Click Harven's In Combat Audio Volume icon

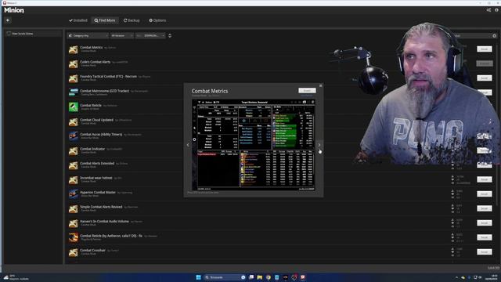click(x=73, y=222)
